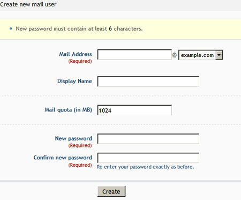
Task: Click the Create button
Action: coord(111,191)
